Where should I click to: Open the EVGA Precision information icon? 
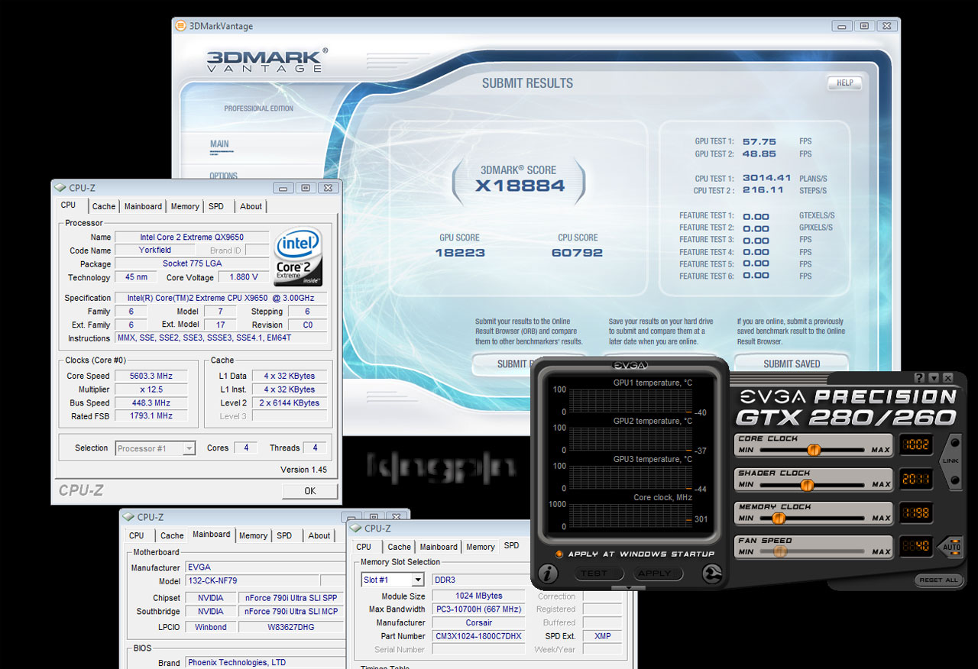click(548, 573)
